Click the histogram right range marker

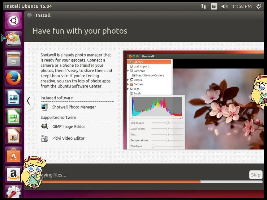point(182,118)
